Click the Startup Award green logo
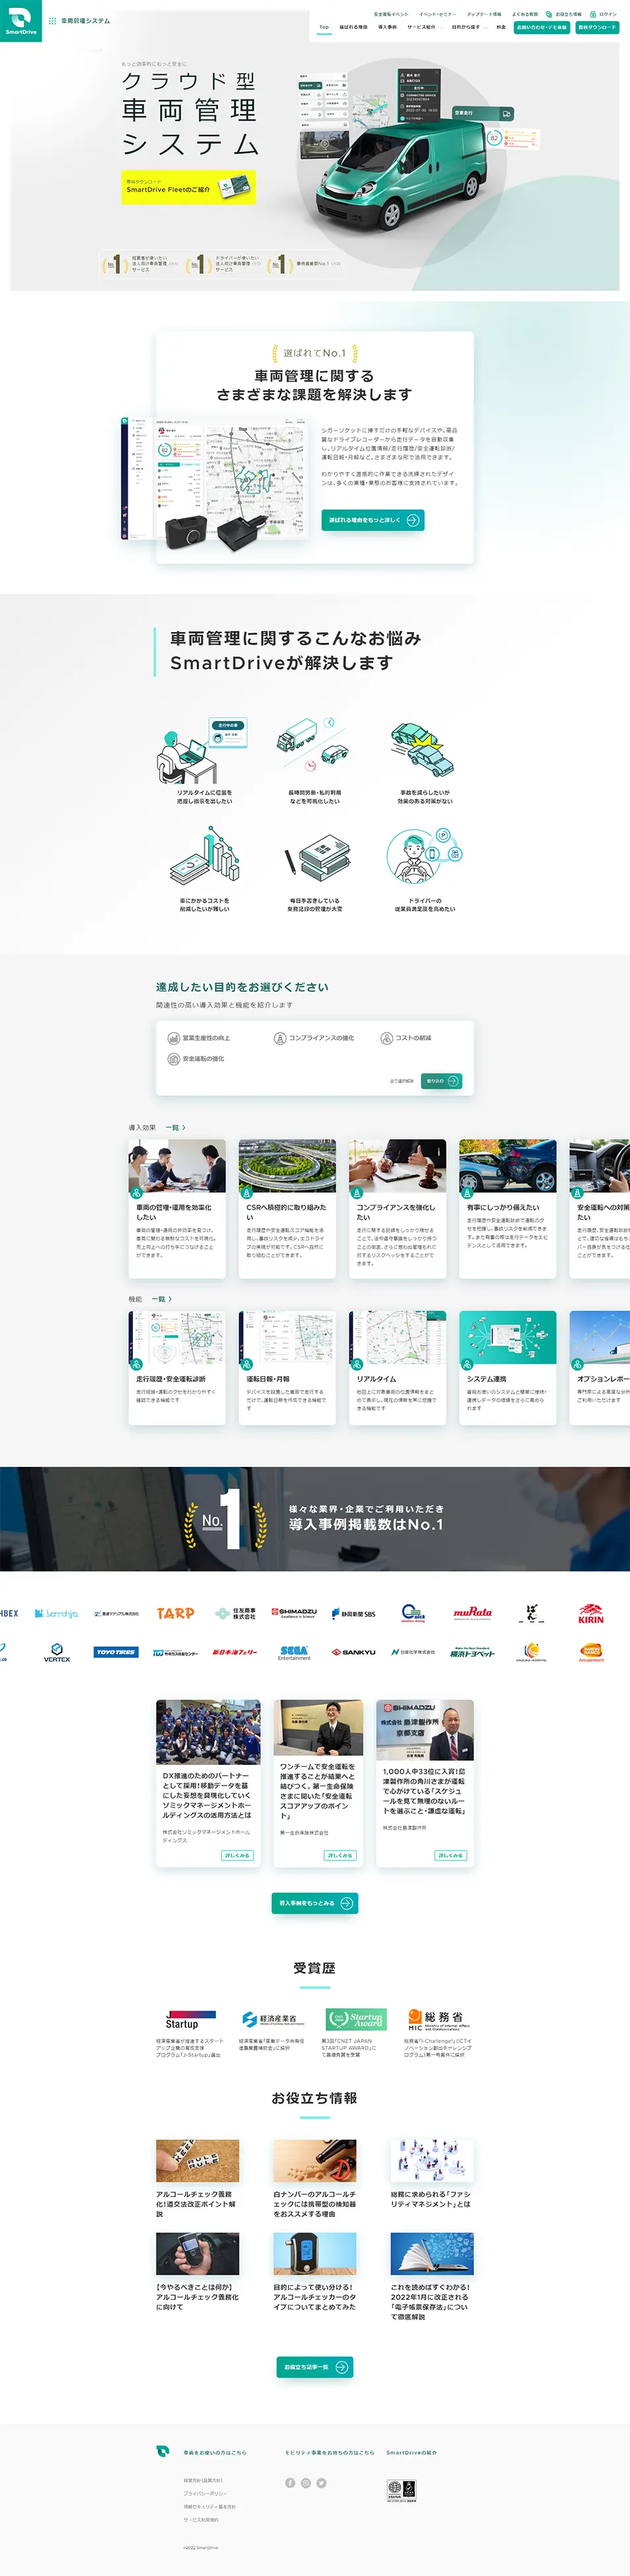The height and width of the screenshot is (2576, 630). click(x=355, y=2020)
